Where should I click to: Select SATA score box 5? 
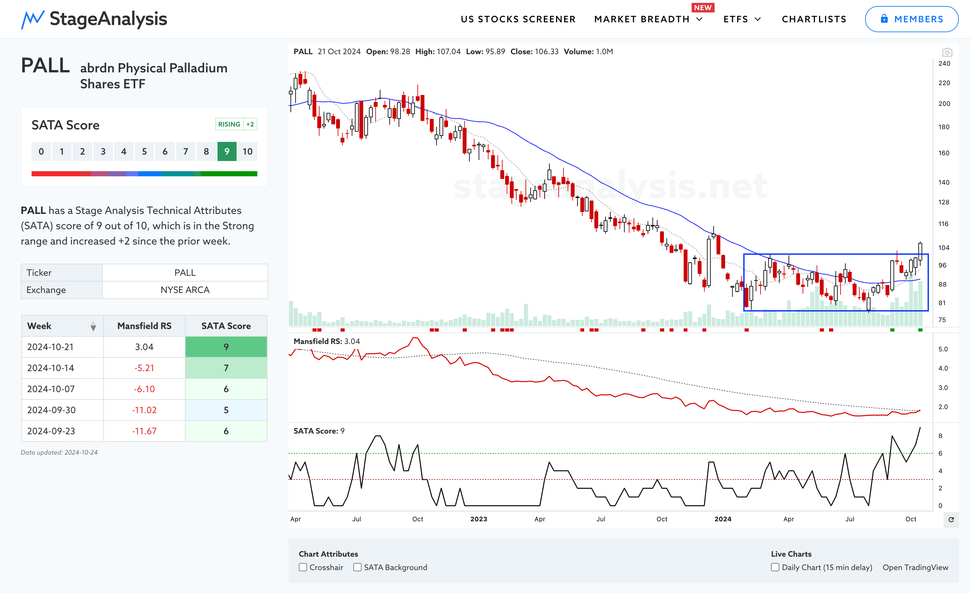tap(144, 151)
